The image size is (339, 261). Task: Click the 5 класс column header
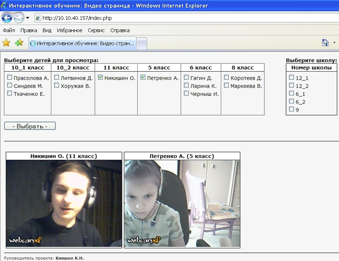159,68
